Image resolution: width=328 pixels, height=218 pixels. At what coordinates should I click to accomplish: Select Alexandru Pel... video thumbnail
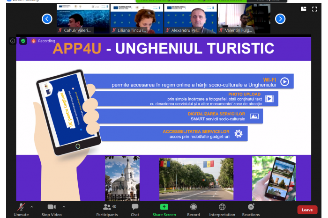[x=190, y=19]
